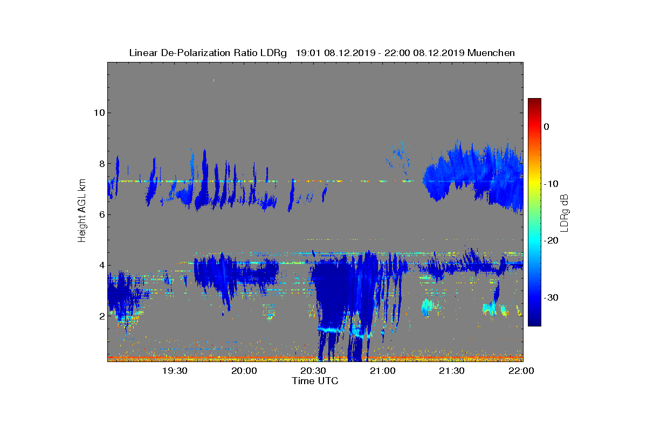Click the Time UTC axis title

(x=315, y=381)
